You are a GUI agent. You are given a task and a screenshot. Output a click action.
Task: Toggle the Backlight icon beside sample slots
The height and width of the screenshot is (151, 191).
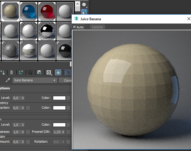84,12
